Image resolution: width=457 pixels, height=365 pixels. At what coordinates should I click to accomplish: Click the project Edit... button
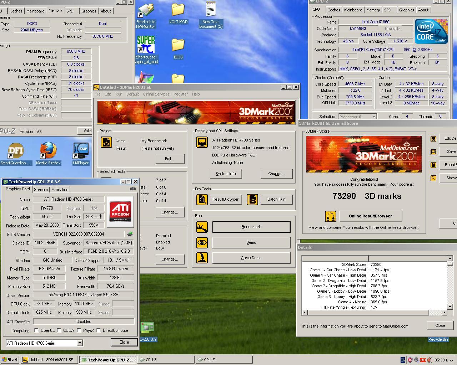[x=170, y=159]
